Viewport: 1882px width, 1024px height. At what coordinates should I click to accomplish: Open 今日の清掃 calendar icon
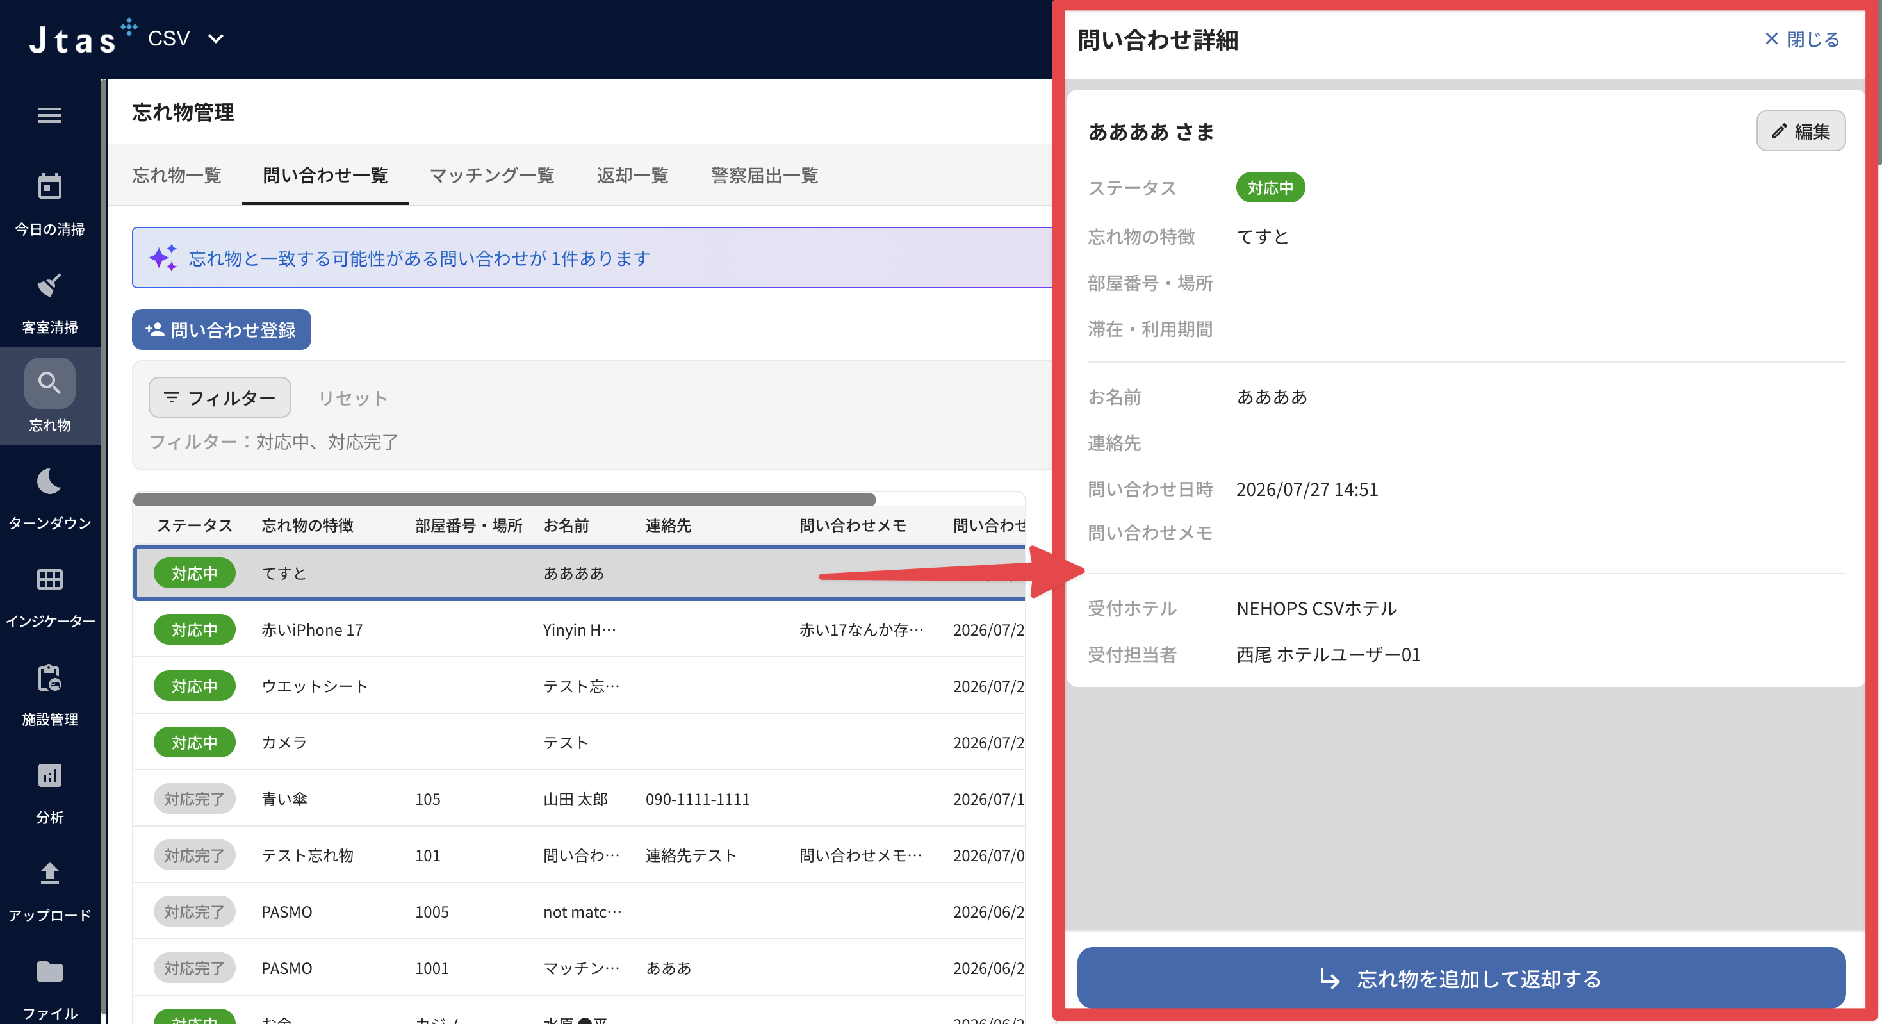50,186
